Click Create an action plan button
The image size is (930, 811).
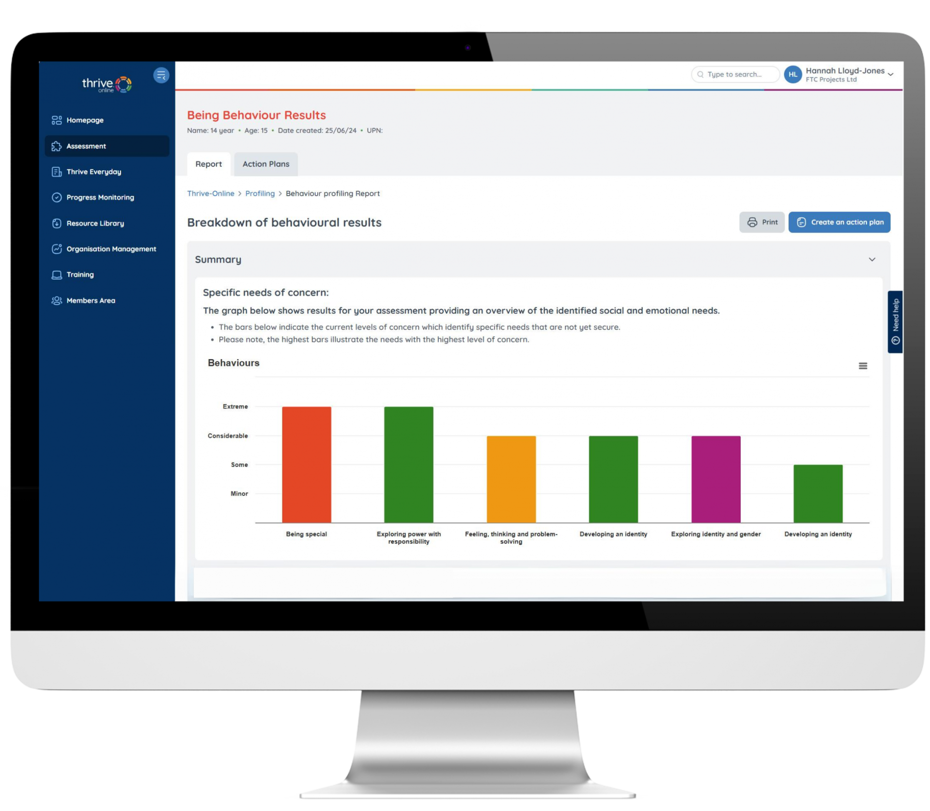[841, 222]
